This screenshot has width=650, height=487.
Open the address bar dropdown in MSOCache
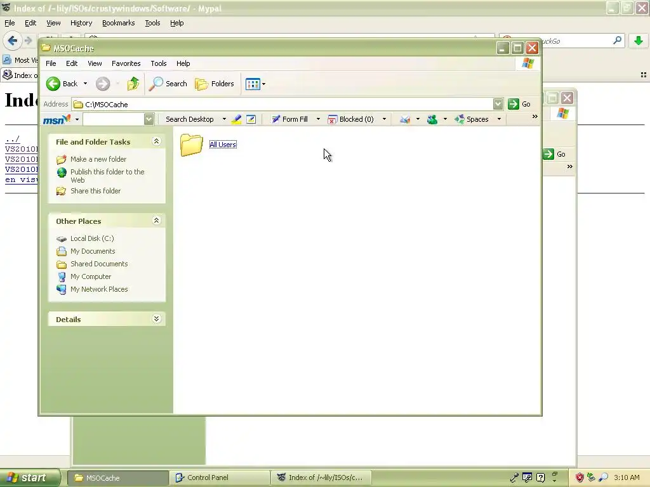(498, 105)
